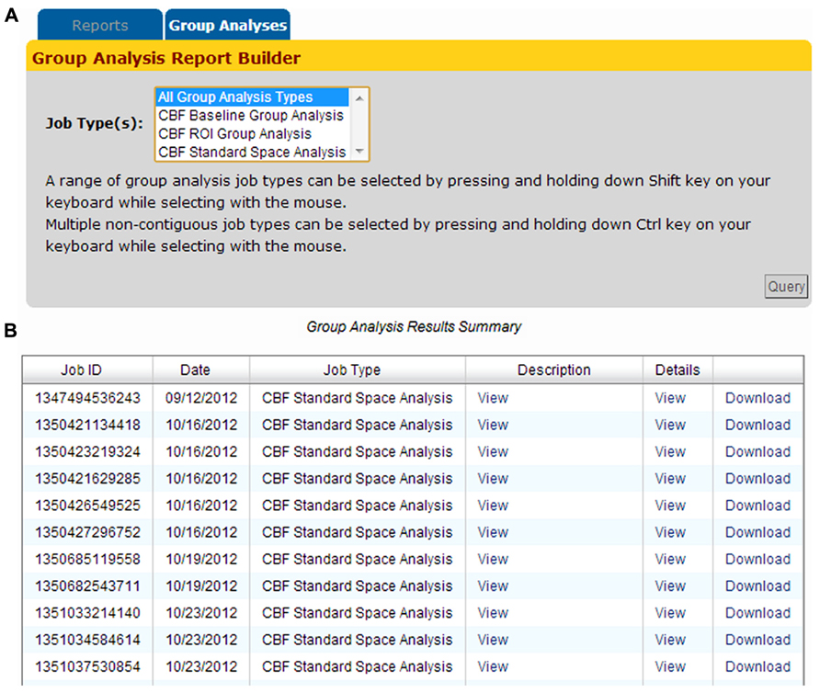Download results for job 1350421629285
The image size is (820, 693).
[757, 479]
